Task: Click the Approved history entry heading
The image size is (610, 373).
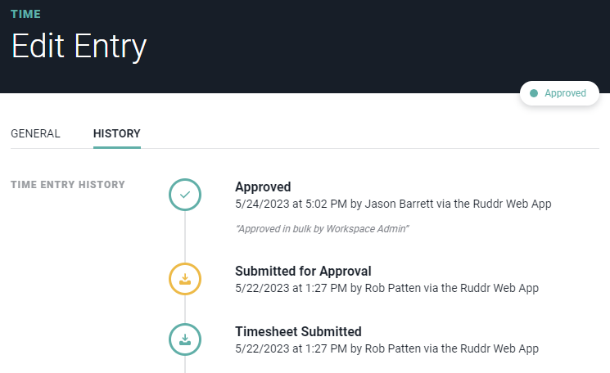Action: [263, 186]
